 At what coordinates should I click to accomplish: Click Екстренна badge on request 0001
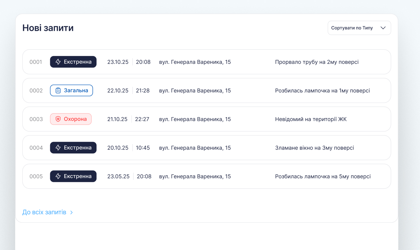tap(73, 62)
